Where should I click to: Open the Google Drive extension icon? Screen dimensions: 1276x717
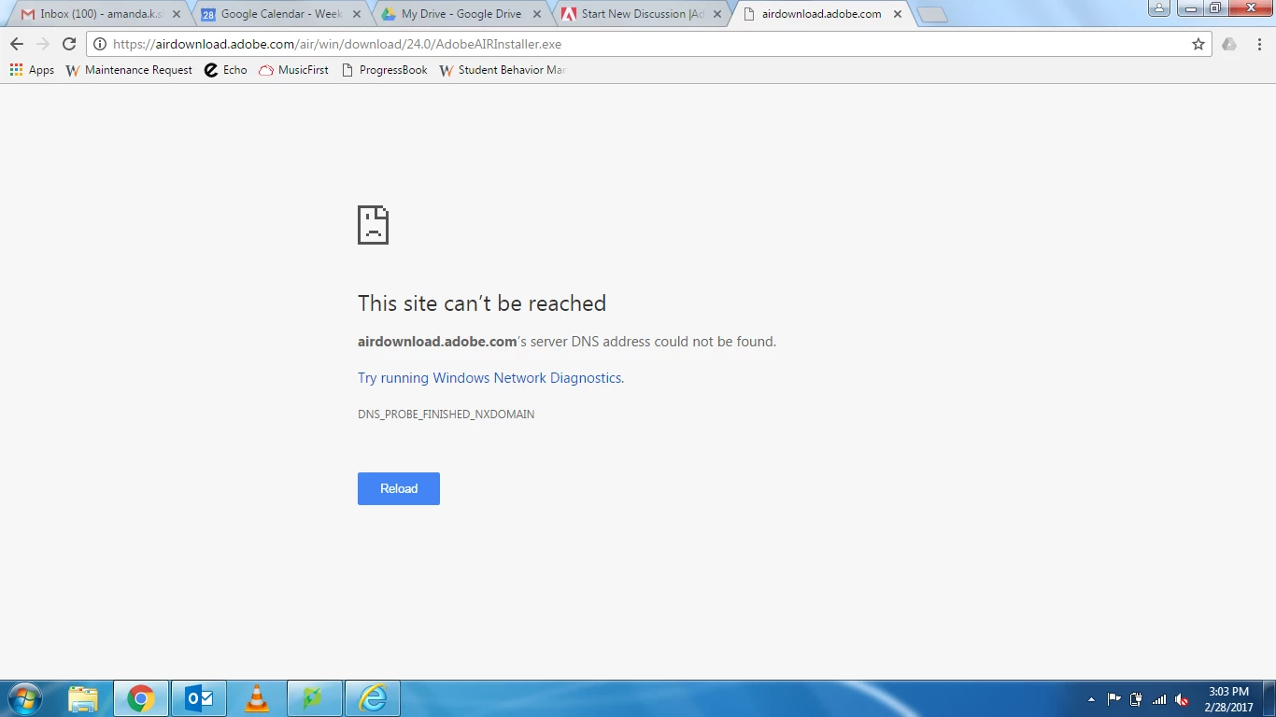coord(1229,44)
